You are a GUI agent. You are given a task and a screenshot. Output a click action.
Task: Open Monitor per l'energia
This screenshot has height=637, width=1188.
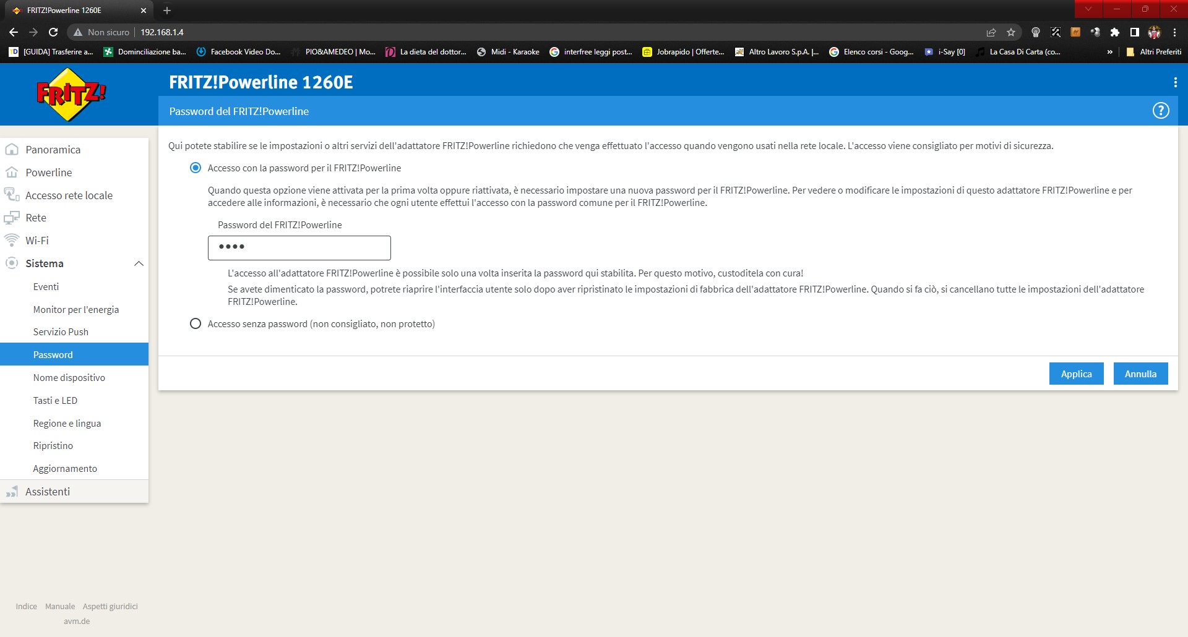click(76, 309)
